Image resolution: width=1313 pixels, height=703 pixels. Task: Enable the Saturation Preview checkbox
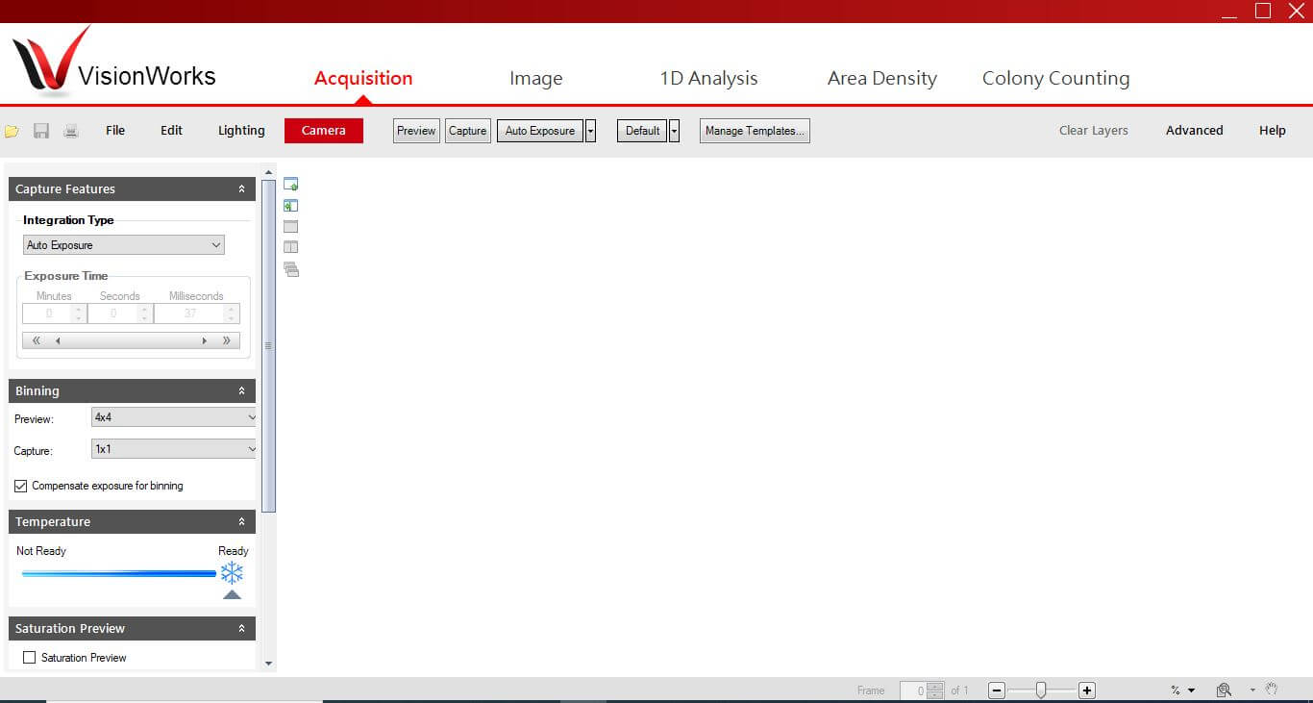pos(29,658)
